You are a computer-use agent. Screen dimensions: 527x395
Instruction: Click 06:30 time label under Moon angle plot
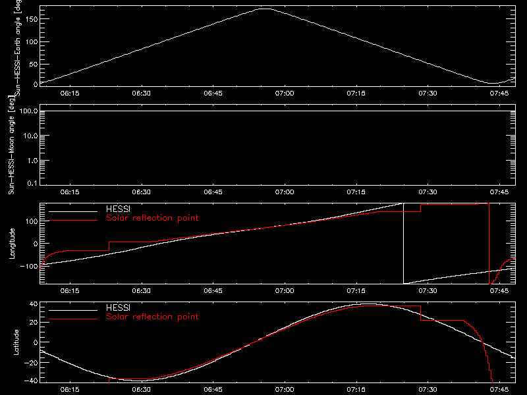click(x=141, y=192)
